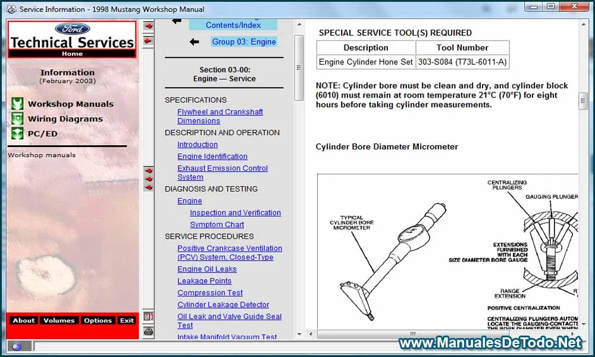Viewport: 595px width, 357px height.
Task: Click the Wiring Diagrams green icon
Action: tap(17, 118)
